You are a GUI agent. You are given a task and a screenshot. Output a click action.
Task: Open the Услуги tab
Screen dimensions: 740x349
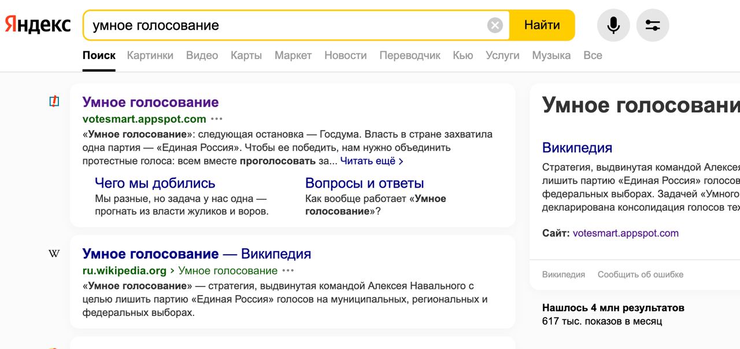502,56
